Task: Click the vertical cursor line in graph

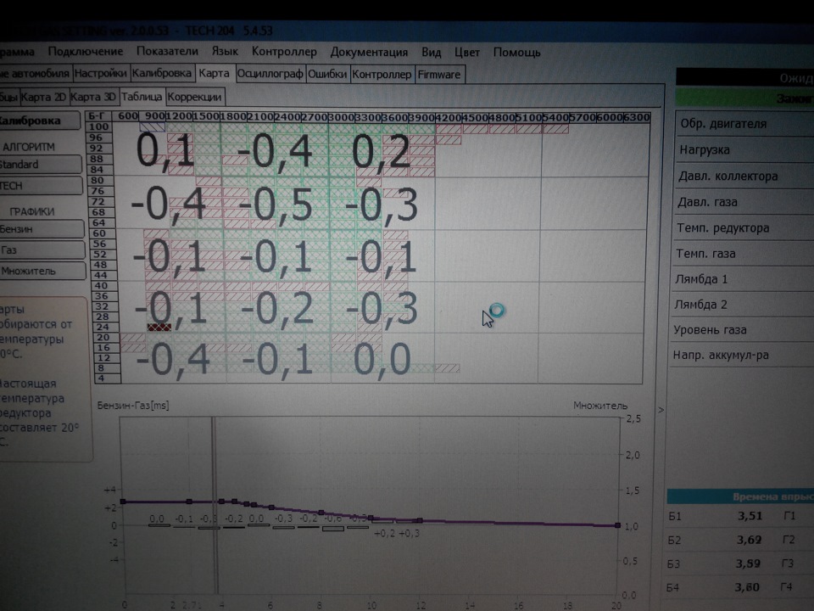Action: (214, 504)
